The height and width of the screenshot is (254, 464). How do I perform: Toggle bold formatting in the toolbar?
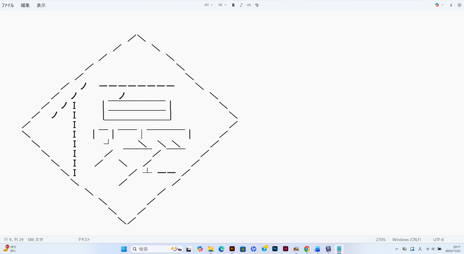[x=233, y=5]
